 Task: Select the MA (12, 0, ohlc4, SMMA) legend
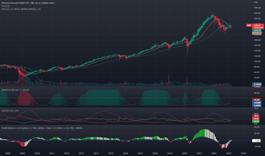tap(21, 9)
